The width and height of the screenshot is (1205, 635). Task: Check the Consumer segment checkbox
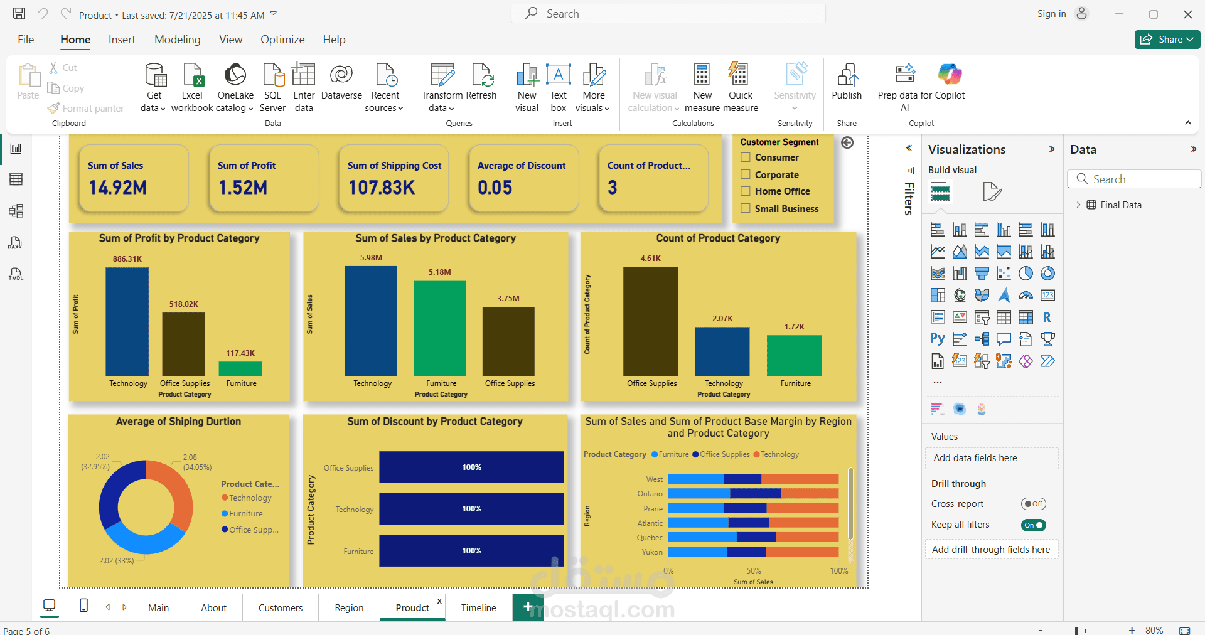click(746, 157)
